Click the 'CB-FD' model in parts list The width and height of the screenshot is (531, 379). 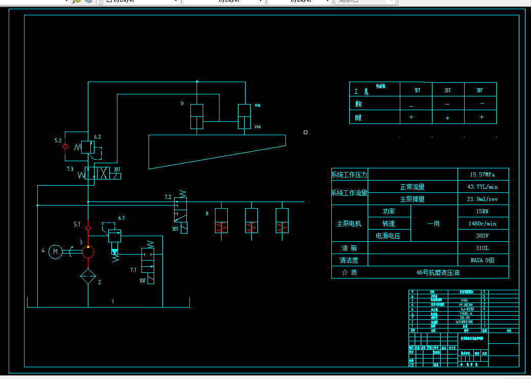(x=465, y=318)
